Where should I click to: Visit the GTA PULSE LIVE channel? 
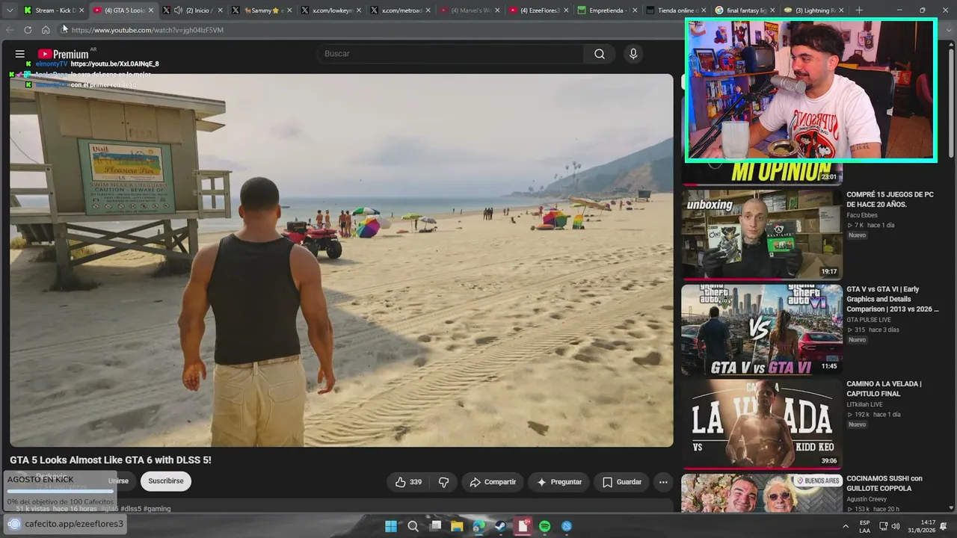[869, 320]
